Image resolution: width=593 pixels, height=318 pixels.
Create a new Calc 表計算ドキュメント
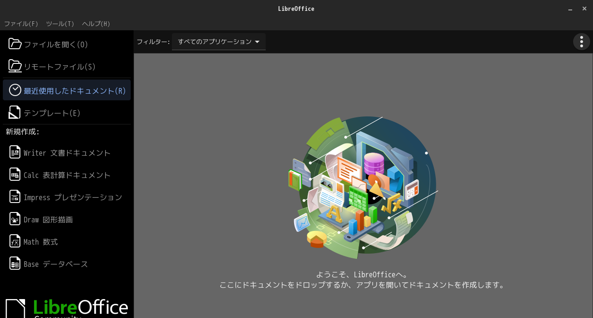click(67, 175)
